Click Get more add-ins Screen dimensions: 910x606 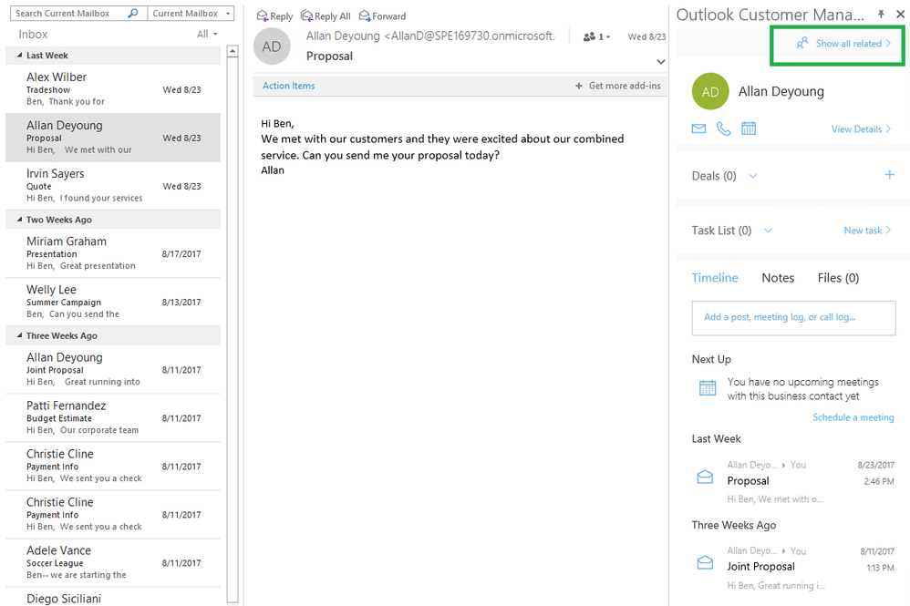[618, 86]
